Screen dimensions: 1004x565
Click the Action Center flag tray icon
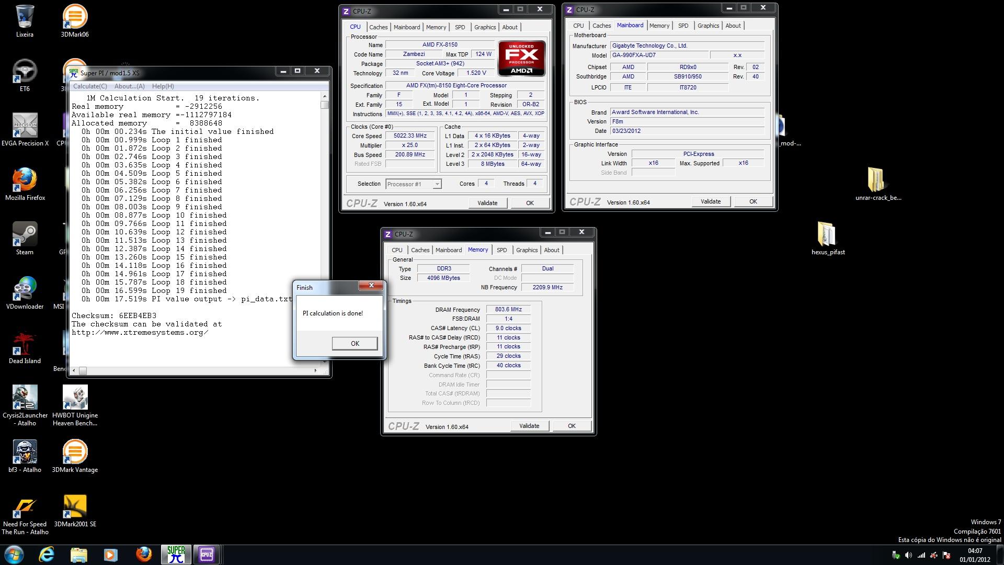946,555
